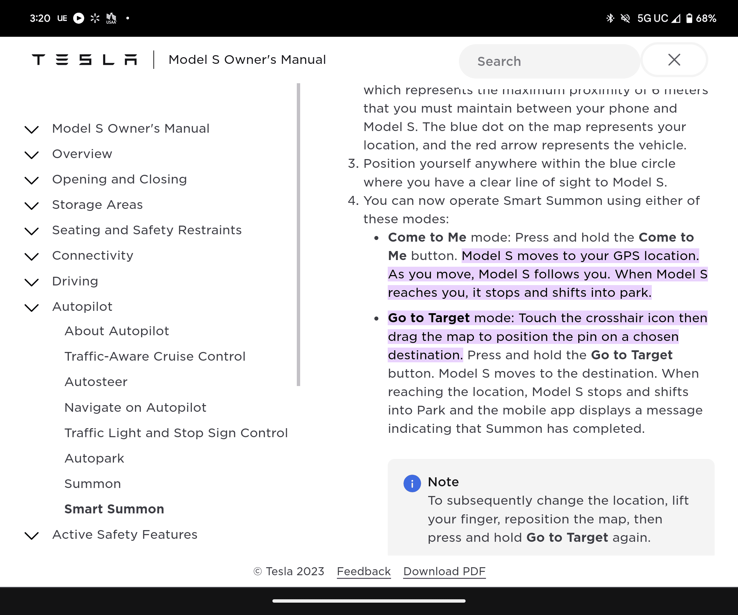Open the Opening and Closing section

(x=119, y=179)
